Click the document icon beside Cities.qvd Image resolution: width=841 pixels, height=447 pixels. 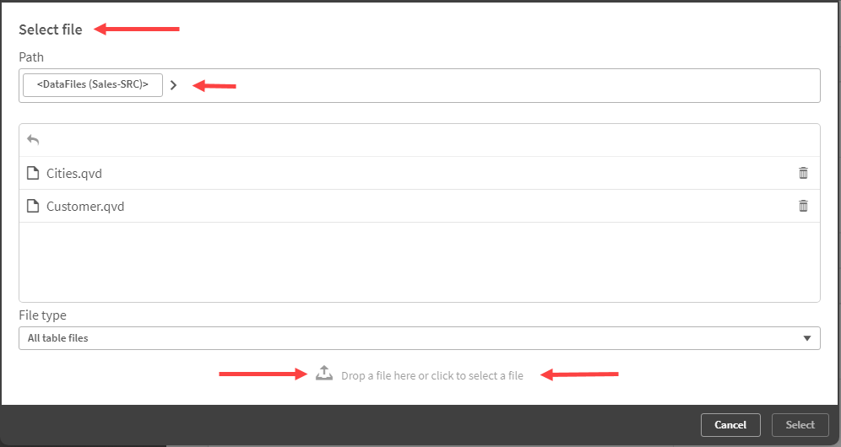[x=33, y=173]
